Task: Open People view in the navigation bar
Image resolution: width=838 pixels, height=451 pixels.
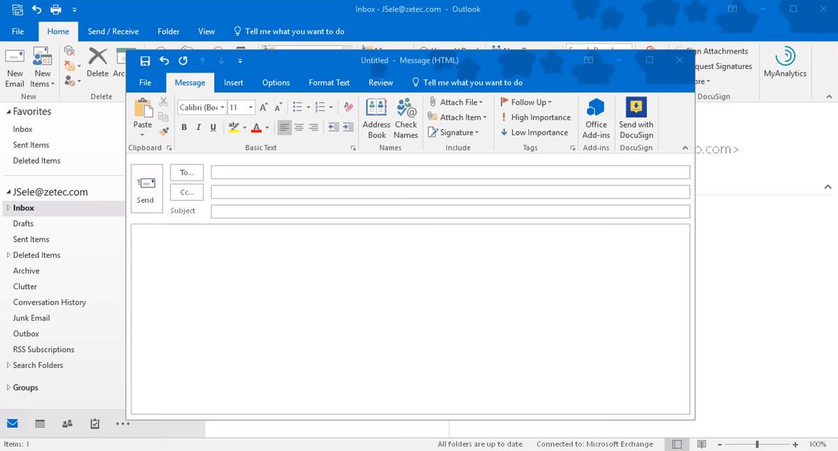Action: pos(67,424)
